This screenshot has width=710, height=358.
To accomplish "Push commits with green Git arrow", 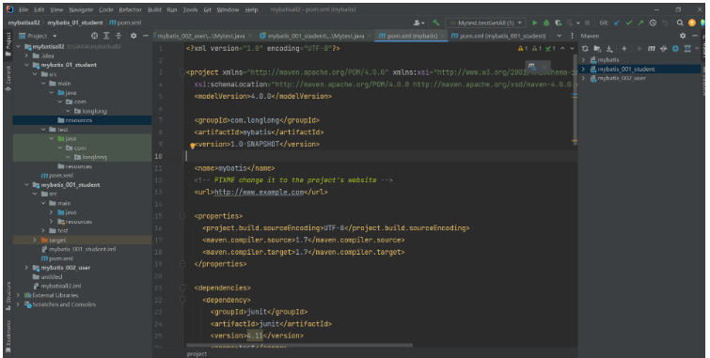I will [x=640, y=23].
